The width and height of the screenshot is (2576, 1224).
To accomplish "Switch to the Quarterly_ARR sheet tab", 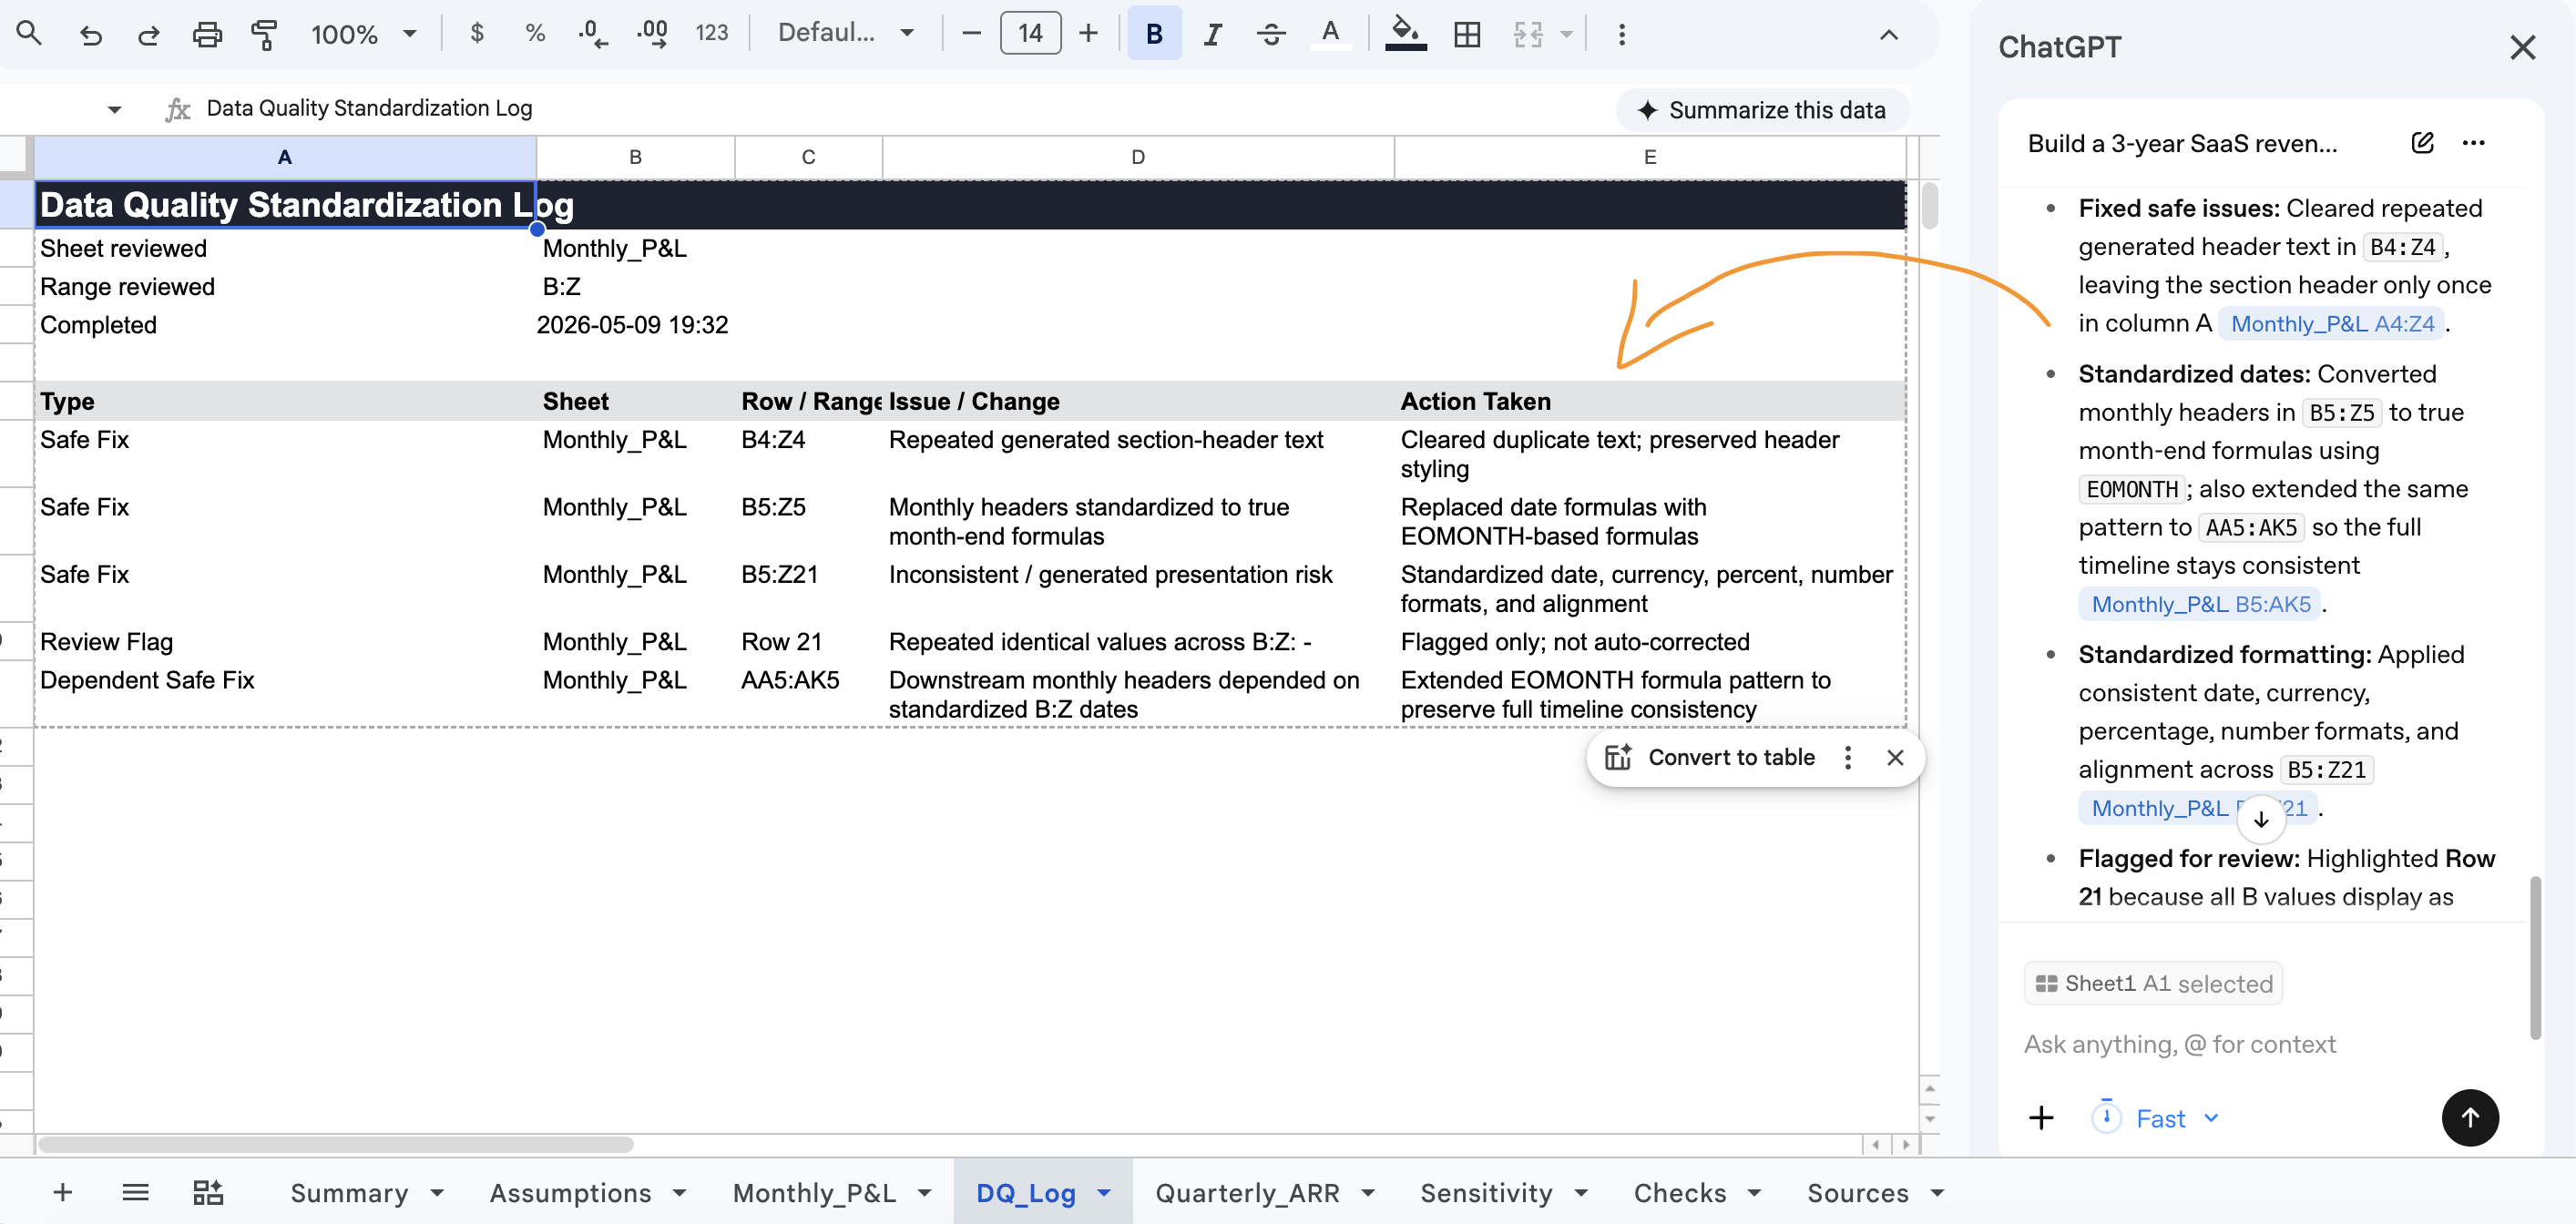I will (1247, 1193).
